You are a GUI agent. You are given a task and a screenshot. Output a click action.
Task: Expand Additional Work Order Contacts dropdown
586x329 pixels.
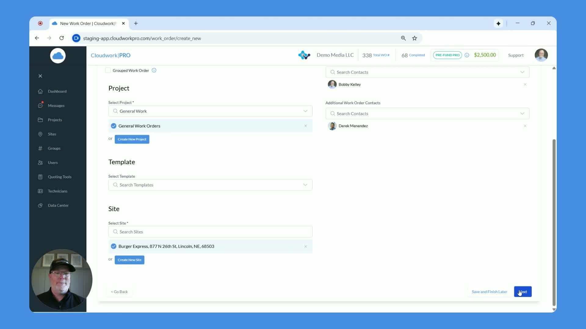(522, 114)
